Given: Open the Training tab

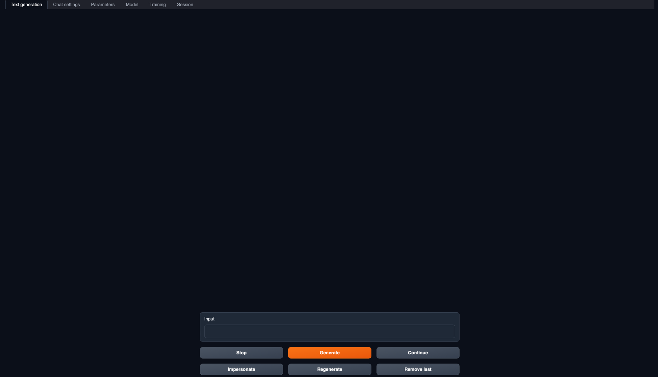Looking at the screenshot, I should pos(157,5).
